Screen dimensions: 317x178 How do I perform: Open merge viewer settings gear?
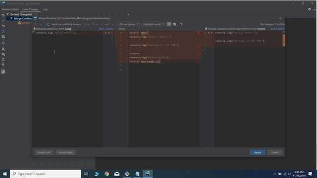pyautogui.click(x=175, y=24)
